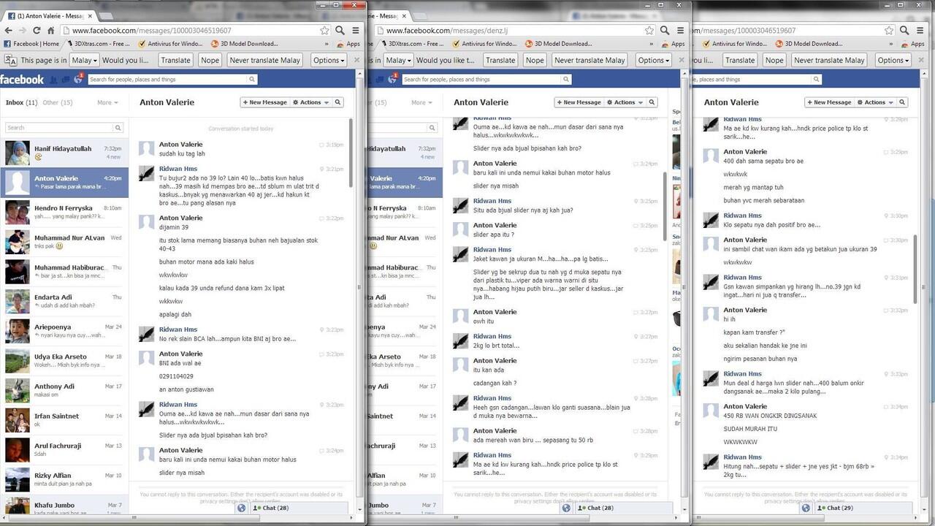
Task: Open Home page icon in left browser window
Action: click(x=50, y=31)
